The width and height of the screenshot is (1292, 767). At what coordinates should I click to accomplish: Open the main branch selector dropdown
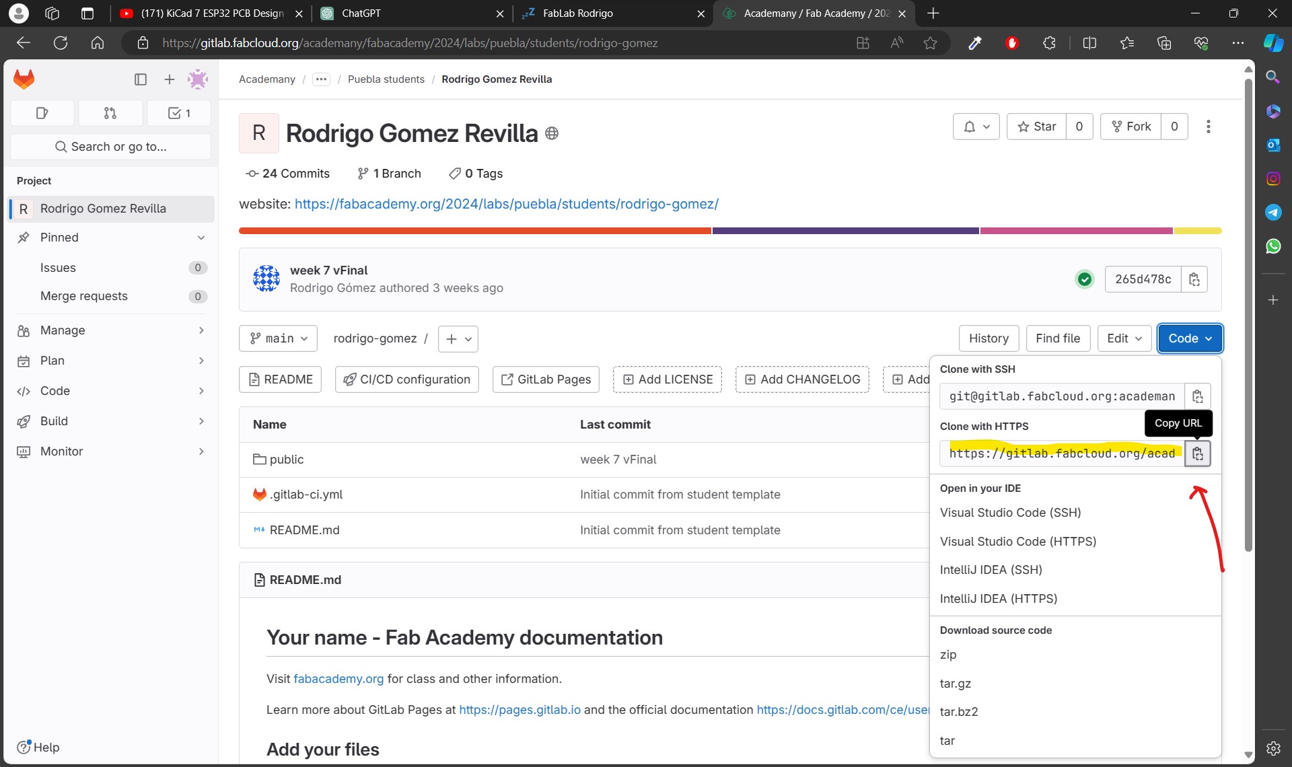pos(278,338)
